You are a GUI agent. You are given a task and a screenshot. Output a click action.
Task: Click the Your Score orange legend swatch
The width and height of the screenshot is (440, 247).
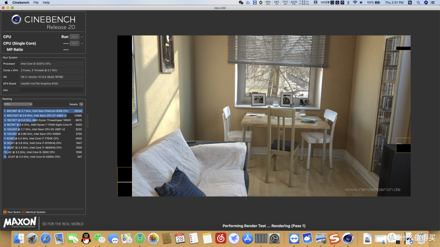coord(5,212)
